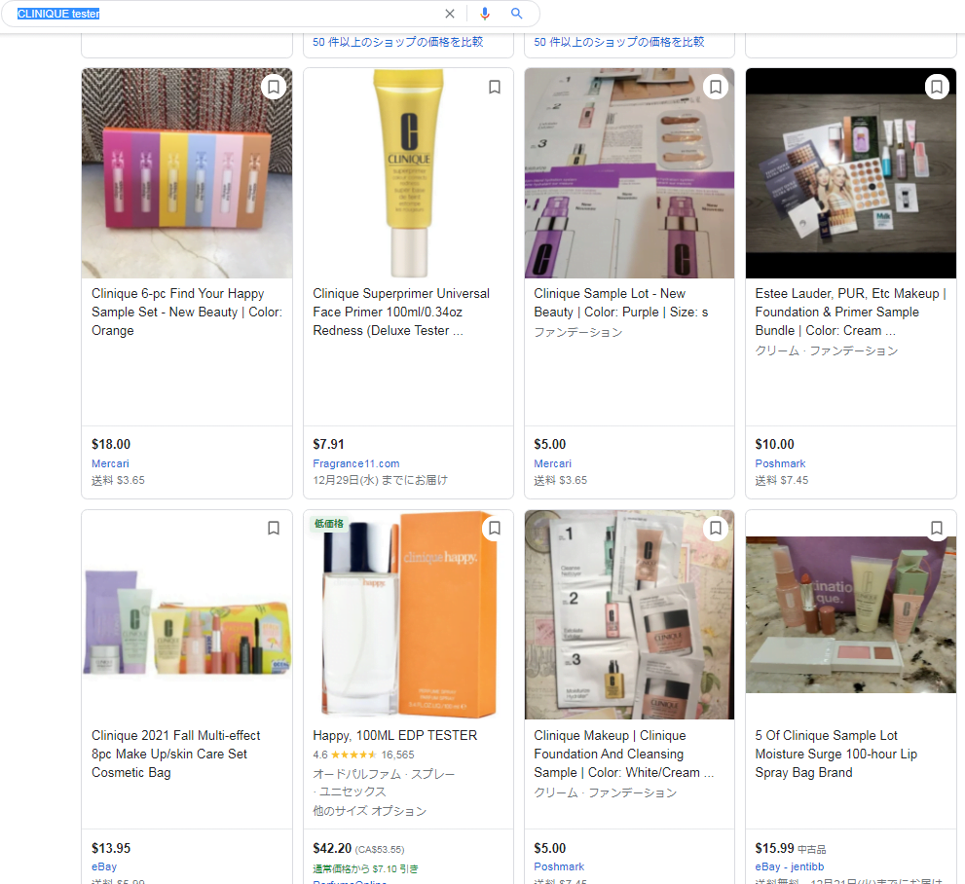Visit Fragrance11.com seller link
The height and width of the screenshot is (884, 965).
[x=356, y=463]
